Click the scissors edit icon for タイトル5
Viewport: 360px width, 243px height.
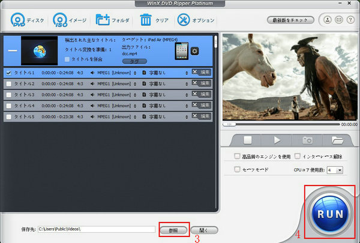[x=195, y=116]
